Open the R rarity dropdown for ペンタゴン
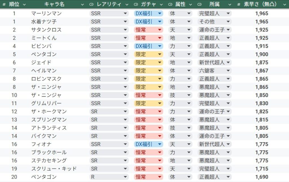 [109, 177]
